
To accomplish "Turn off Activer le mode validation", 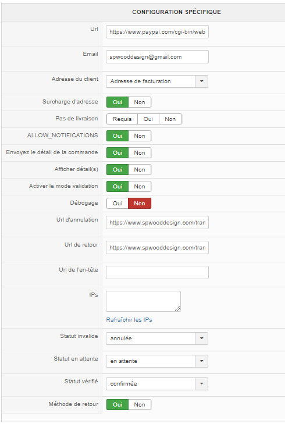I will 140,187.
